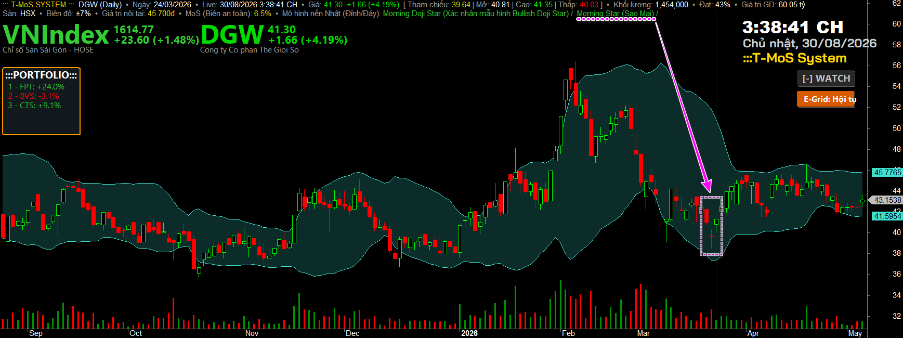Click the large VNIndex title
Image resolution: width=903 pixels, height=338 pixels.
(x=56, y=35)
